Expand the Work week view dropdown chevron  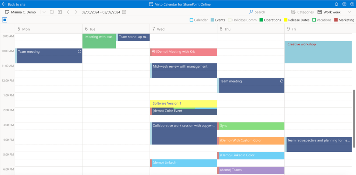tap(349, 12)
